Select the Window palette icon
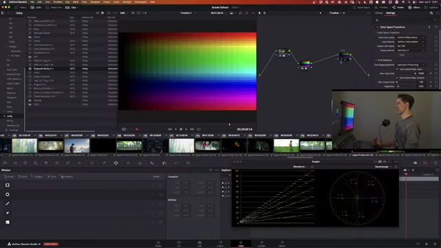 point(116,163)
